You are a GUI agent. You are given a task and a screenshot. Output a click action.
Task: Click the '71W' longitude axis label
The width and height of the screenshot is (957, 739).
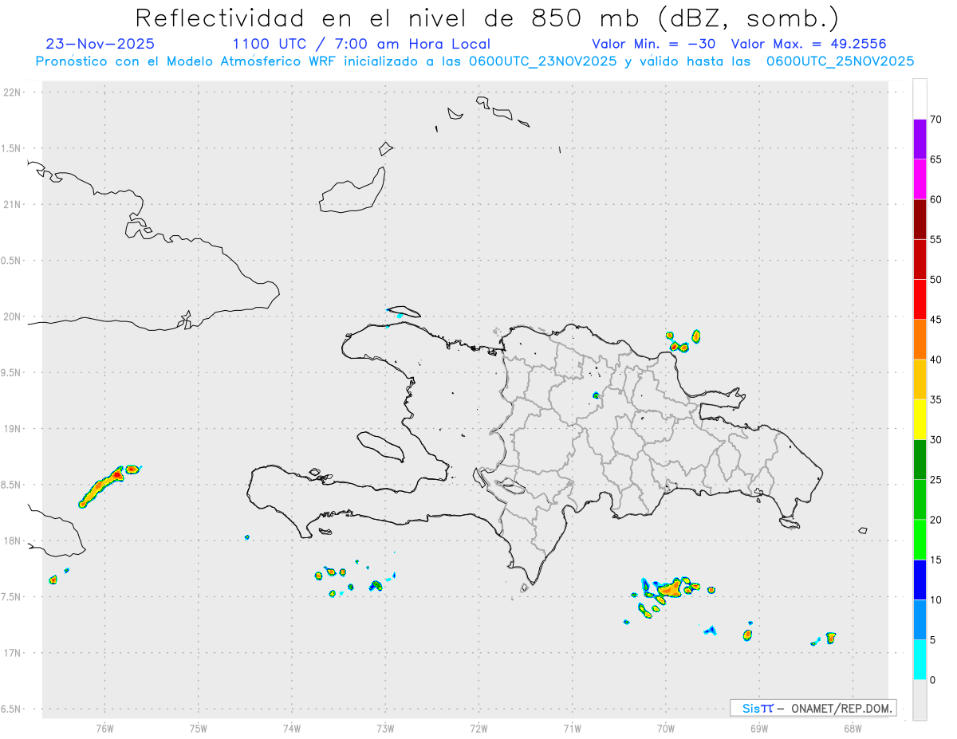click(572, 728)
